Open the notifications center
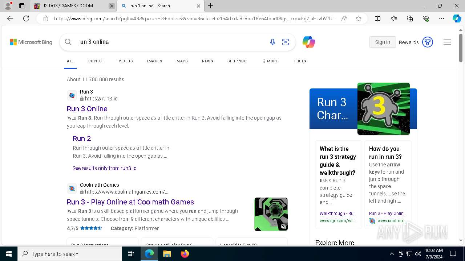This screenshot has width=465, height=261. click(453, 254)
